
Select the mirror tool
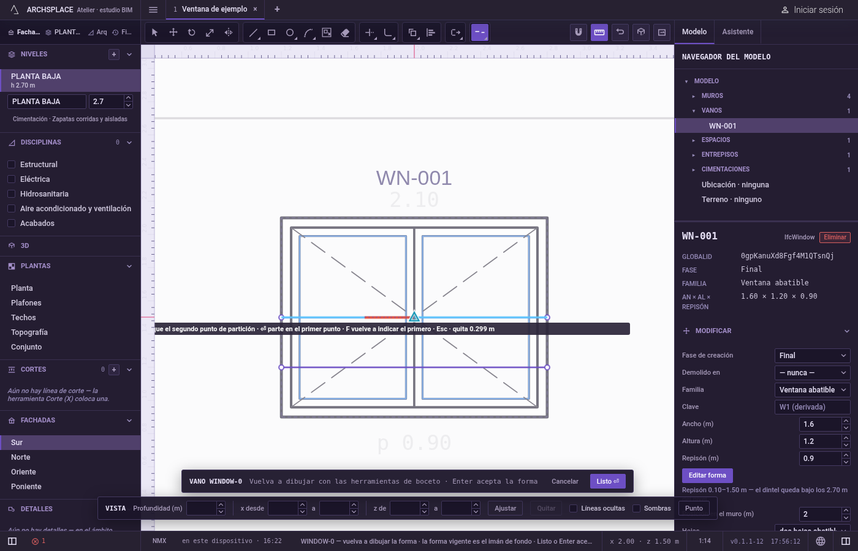pos(229,32)
